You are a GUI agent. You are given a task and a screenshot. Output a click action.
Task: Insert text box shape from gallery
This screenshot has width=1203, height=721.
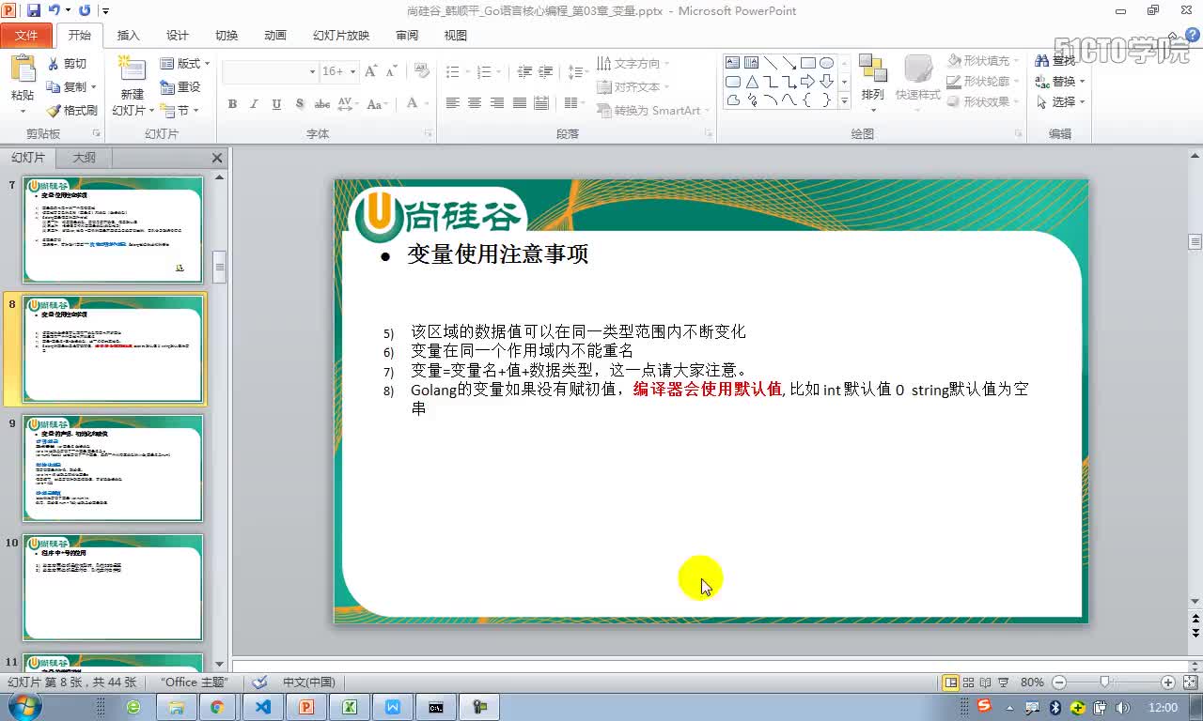point(733,63)
